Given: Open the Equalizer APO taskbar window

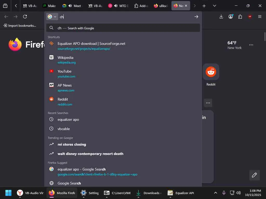Looking at the screenshot, I should coord(181,193).
